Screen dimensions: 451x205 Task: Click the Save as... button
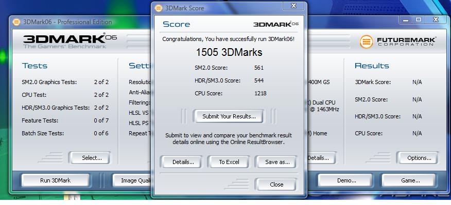pos(277,162)
